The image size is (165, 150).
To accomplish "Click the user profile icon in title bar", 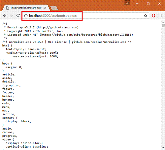I will coord(127,3).
